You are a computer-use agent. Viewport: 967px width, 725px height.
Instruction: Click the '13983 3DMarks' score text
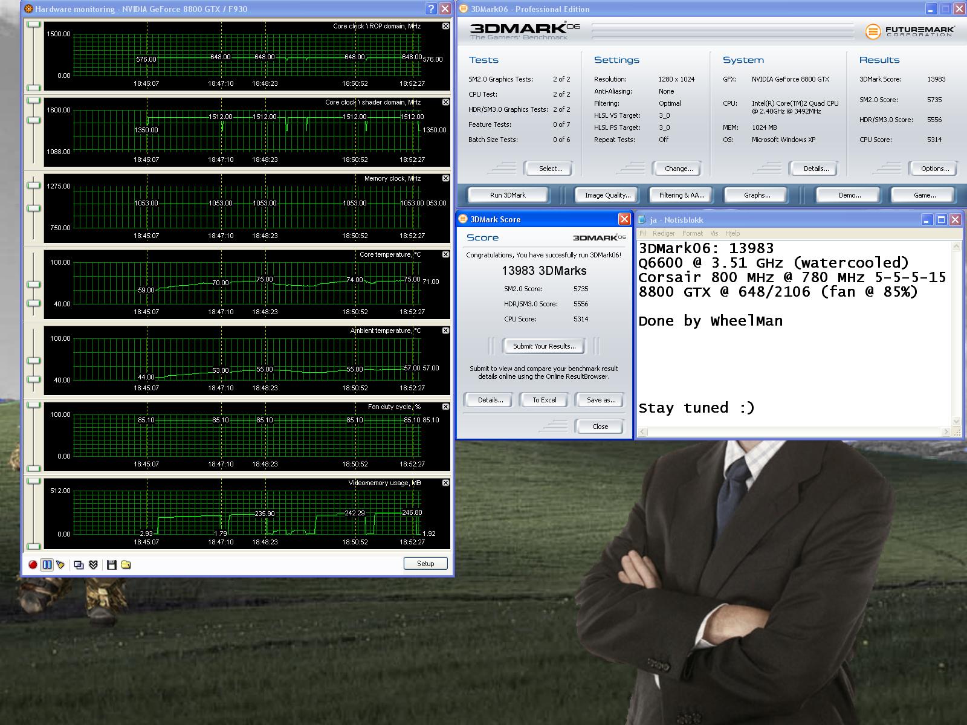pyautogui.click(x=544, y=271)
